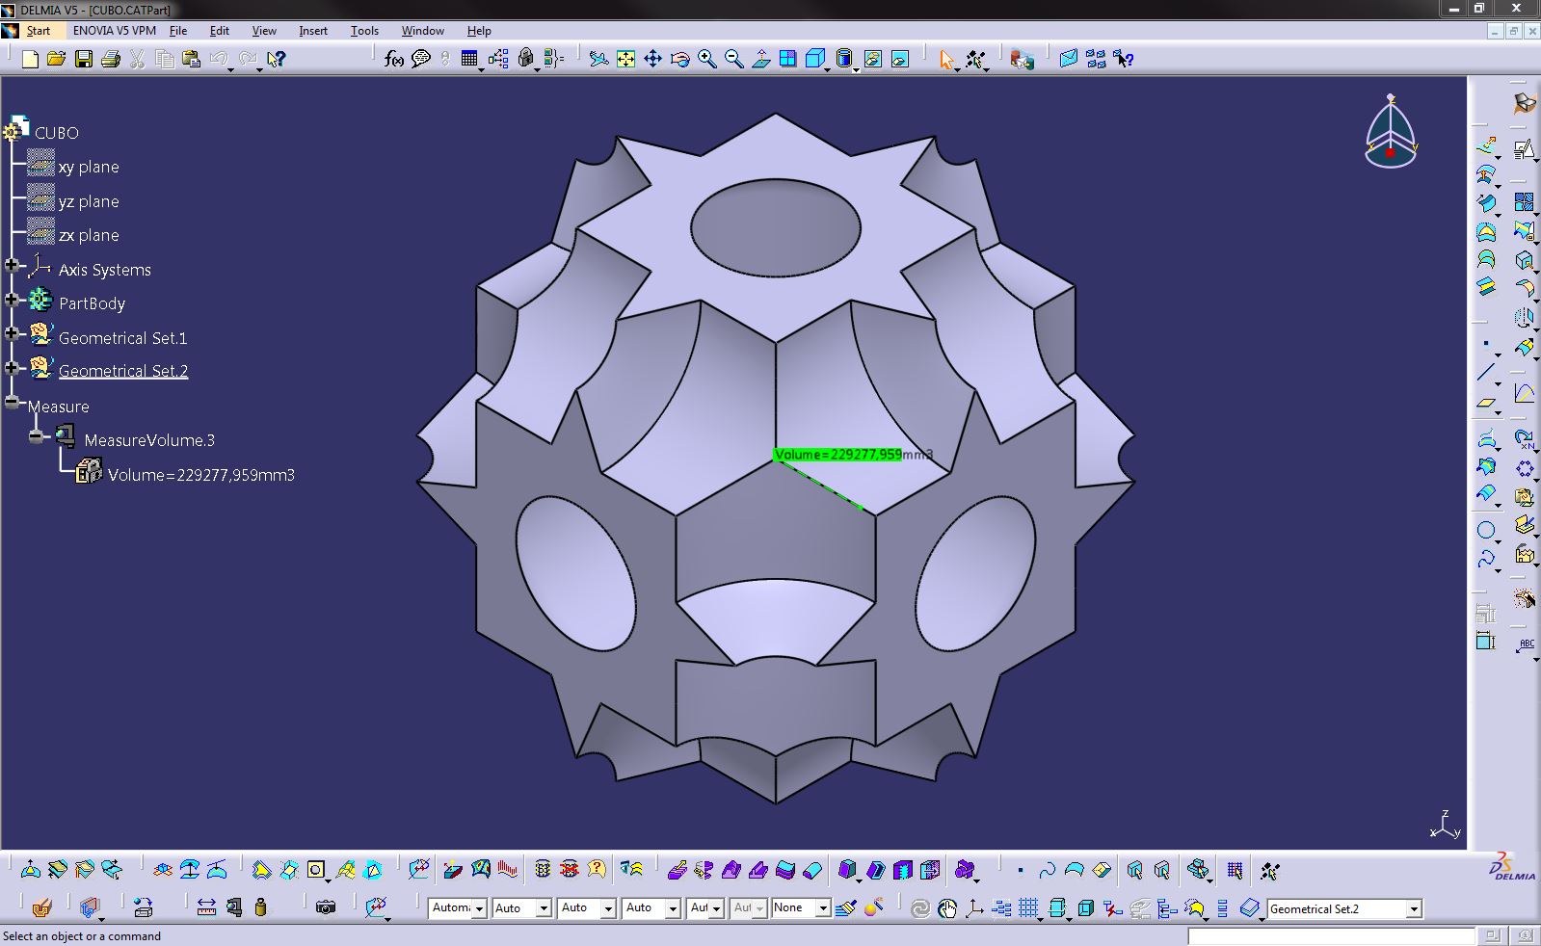Open the Insert menu
The height and width of the screenshot is (946, 1541).
(313, 31)
